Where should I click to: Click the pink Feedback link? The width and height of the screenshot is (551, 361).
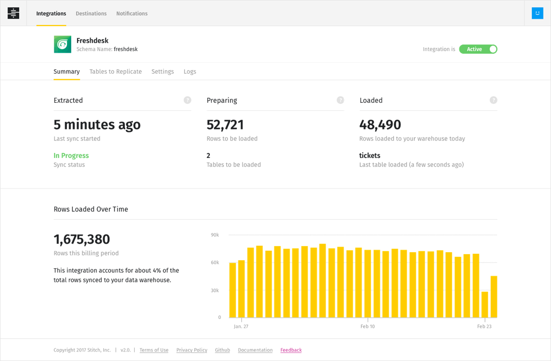291,350
